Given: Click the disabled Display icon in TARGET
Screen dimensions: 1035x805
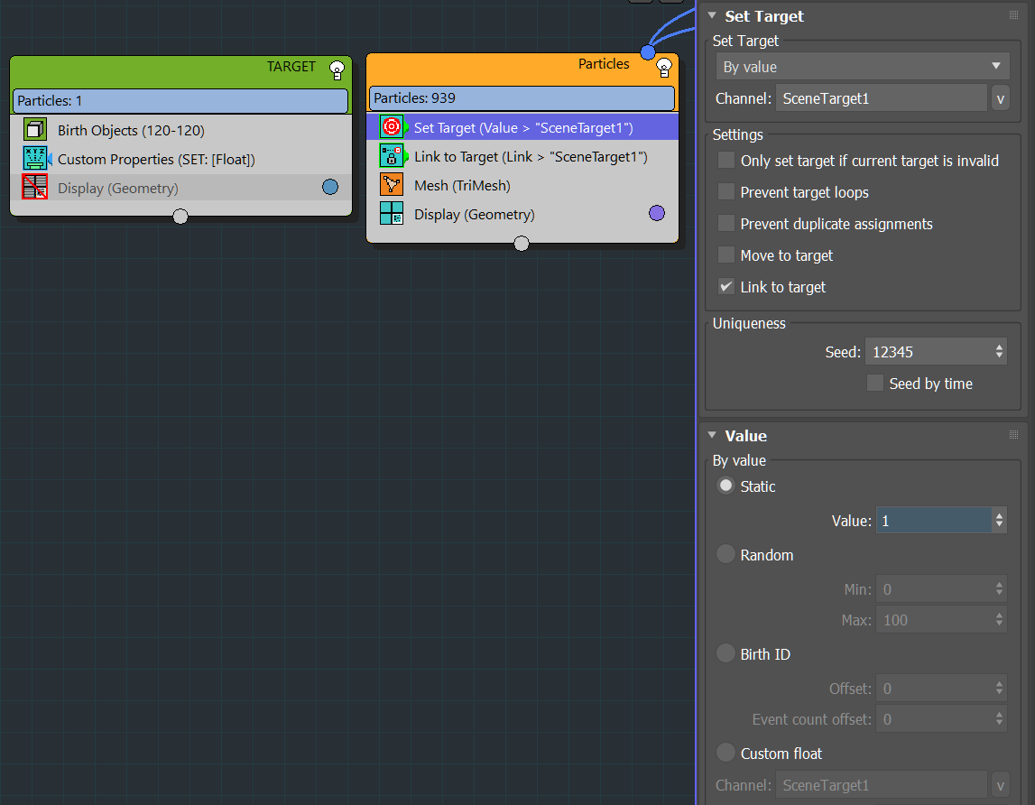Looking at the screenshot, I should [35, 188].
